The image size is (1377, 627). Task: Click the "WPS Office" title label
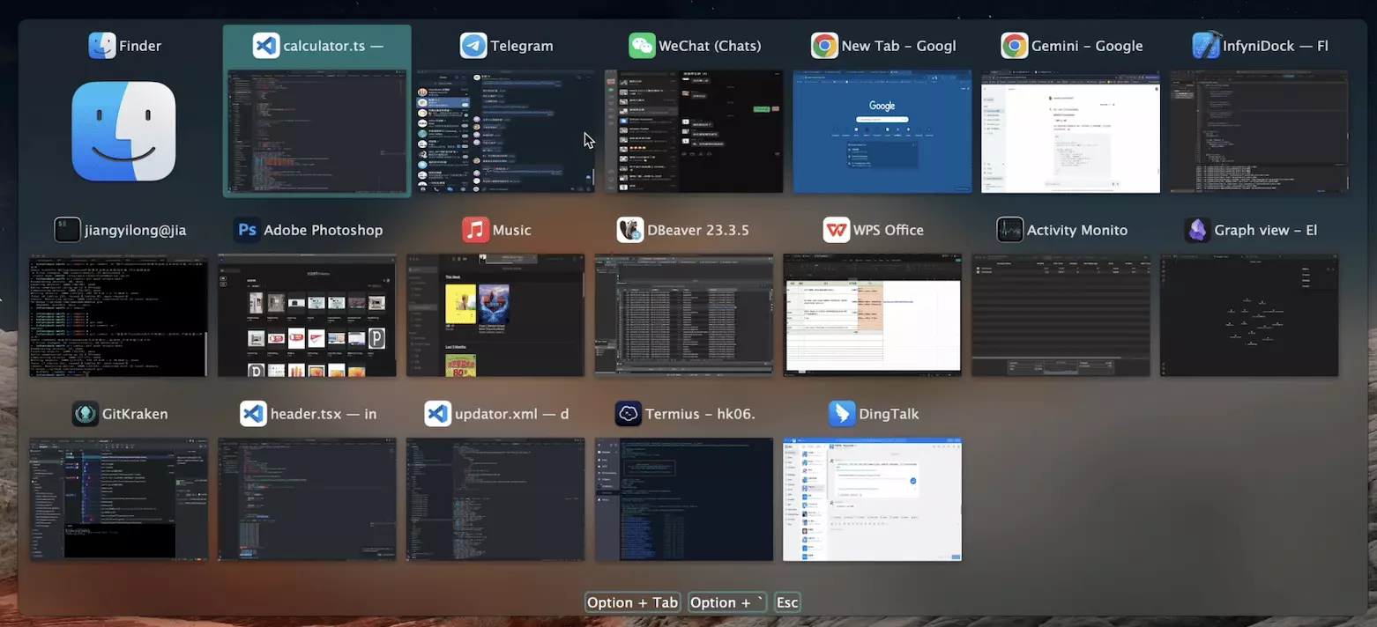pyautogui.click(x=889, y=230)
